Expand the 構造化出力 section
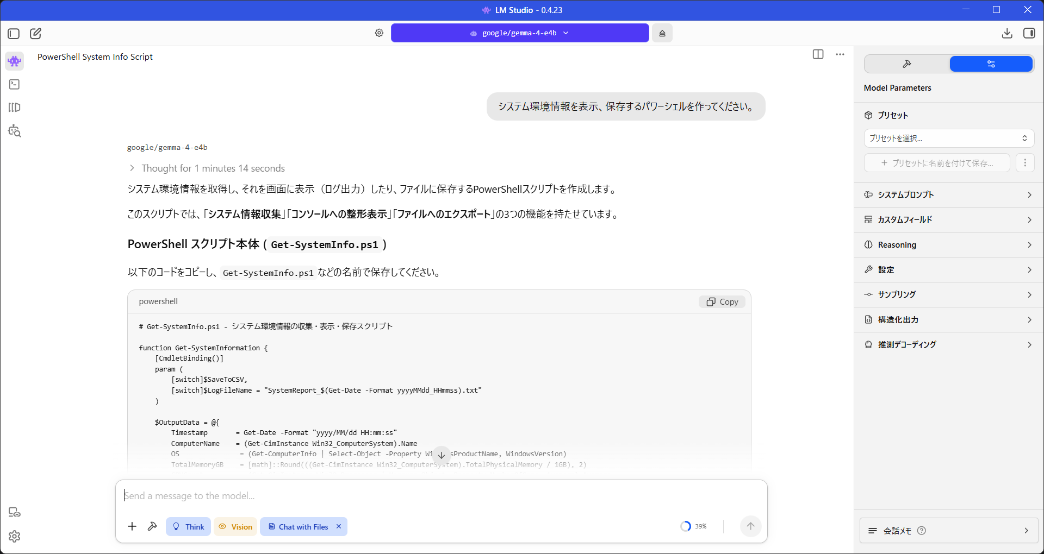This screenshot has width=1044, height=554. tap(949, 320)
